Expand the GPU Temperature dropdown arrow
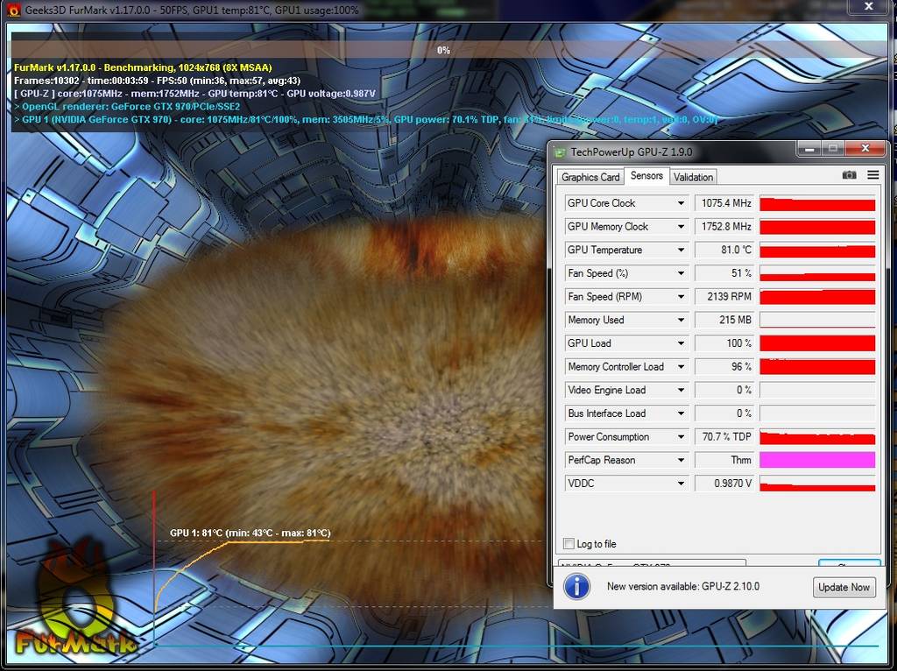Viewport: 897px width, 671px height. (x=681, y=250)
